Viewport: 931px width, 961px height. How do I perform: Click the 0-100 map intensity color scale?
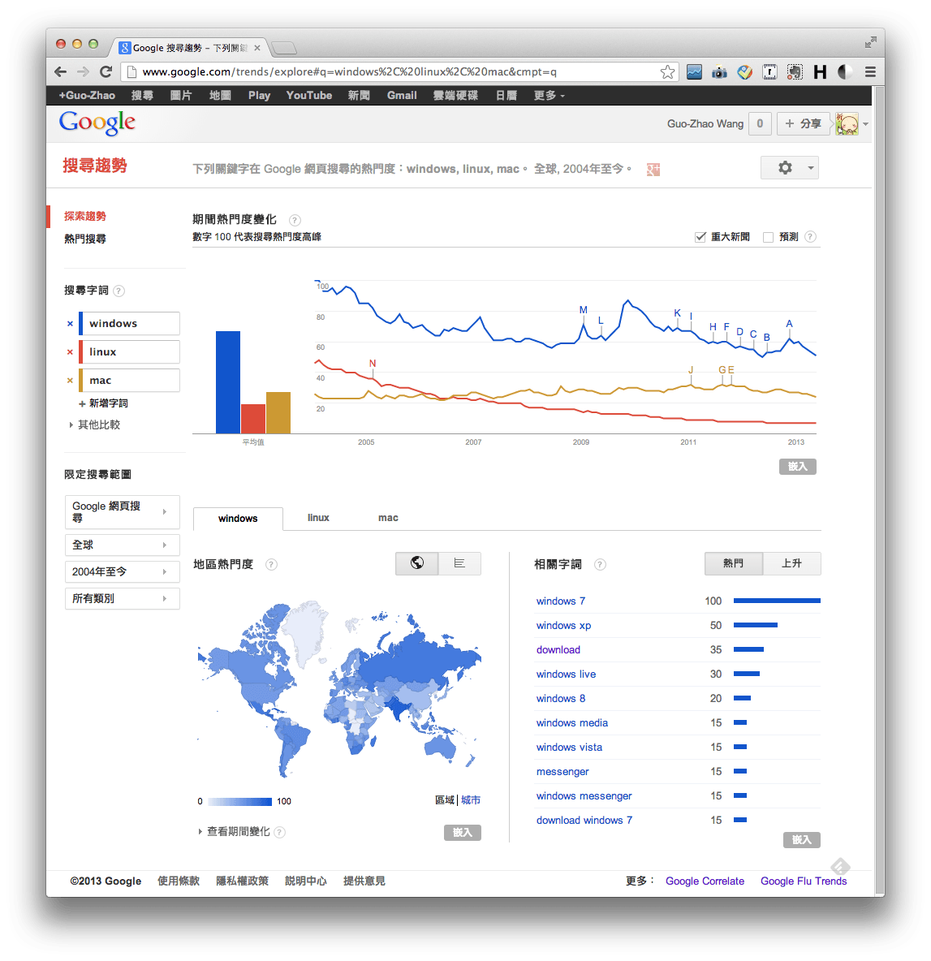241,801
